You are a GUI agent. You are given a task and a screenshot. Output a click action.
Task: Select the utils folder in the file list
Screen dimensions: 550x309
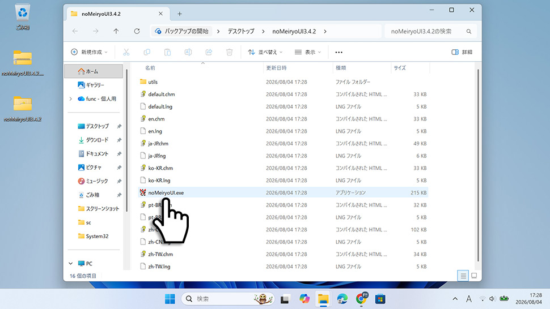(284, 82)
